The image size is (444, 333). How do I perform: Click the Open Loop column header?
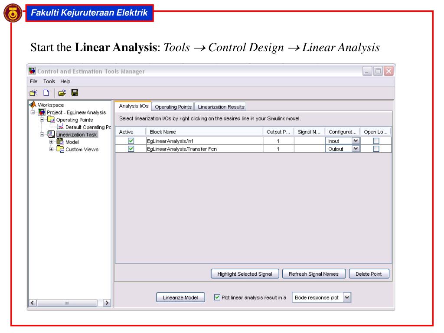[375, 132]
